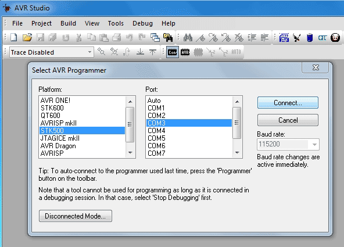Open the Debug menu
Screen dimensions: 344x247
142,23
